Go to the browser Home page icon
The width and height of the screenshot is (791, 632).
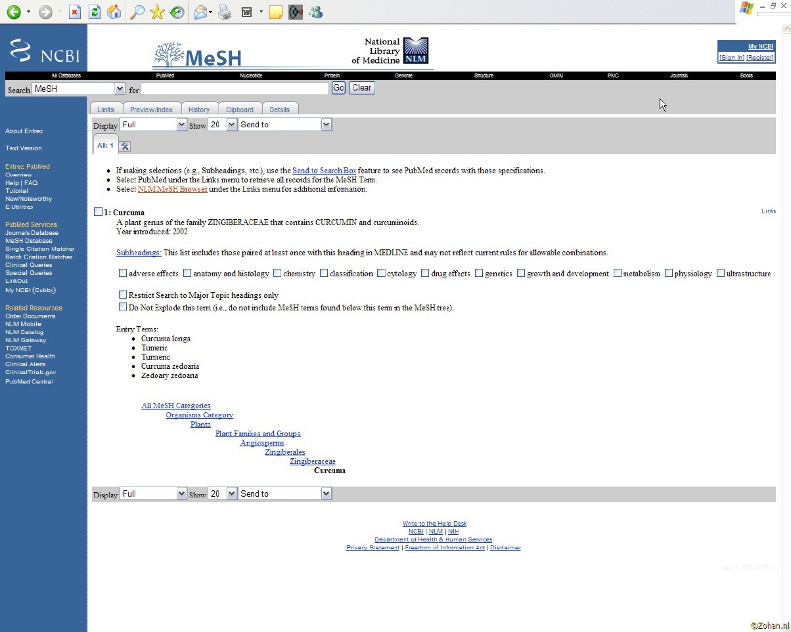tap(114, 12)
